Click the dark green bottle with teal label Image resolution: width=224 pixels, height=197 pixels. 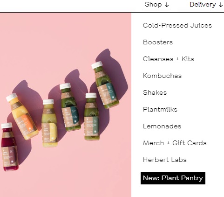click(70, 107)
